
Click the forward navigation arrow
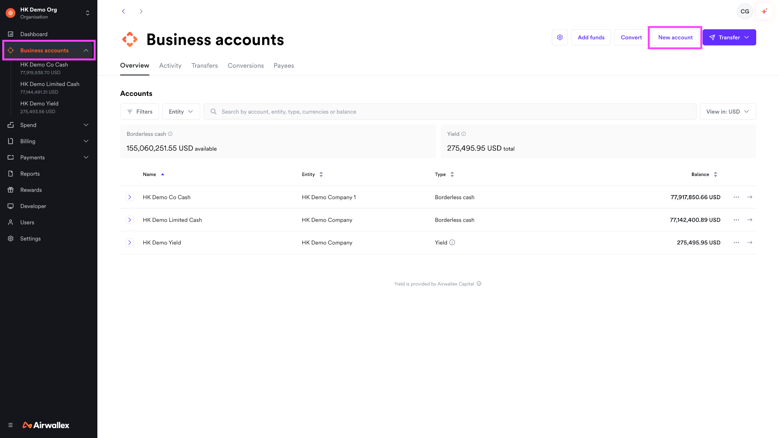tap(141, 11)
